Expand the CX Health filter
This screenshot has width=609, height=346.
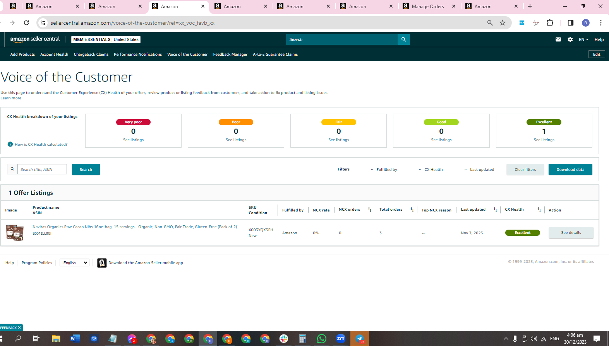(x=431, y=170)
